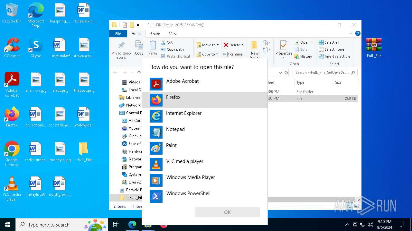Choose Firefox to open the file
The height and width of the screenshot is (231, 412).
pyautogui.click(x=204, y=100)
